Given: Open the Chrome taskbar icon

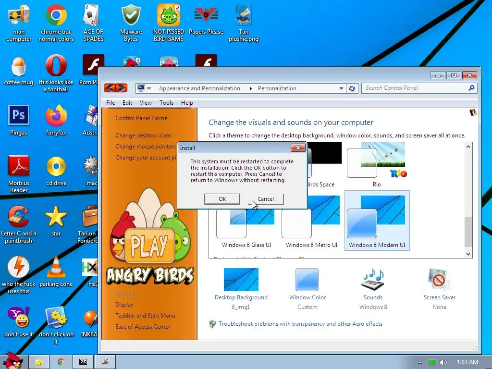Looking at the screenshot, I should pos(61,362).
